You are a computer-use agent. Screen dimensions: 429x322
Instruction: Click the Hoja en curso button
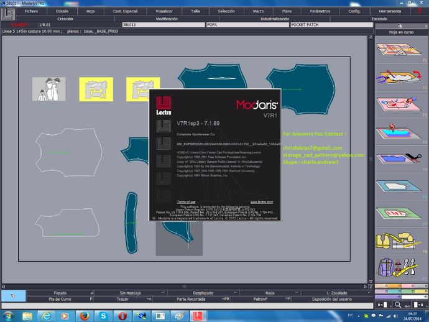click(x=402, y=32)
